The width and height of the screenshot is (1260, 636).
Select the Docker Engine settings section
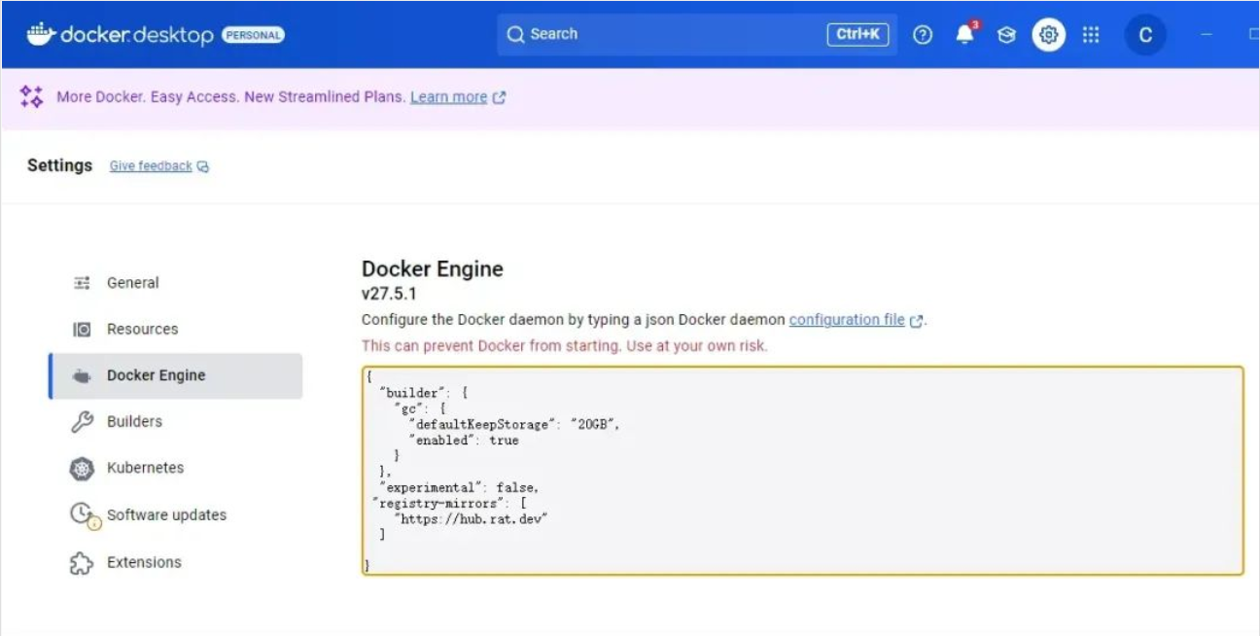click(x=175, y=375)
